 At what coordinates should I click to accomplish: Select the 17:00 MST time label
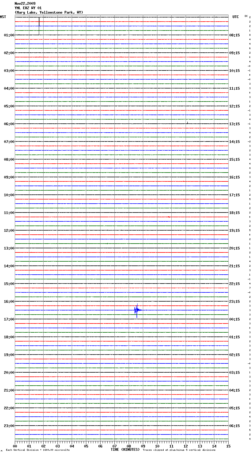tap(9, 319)
